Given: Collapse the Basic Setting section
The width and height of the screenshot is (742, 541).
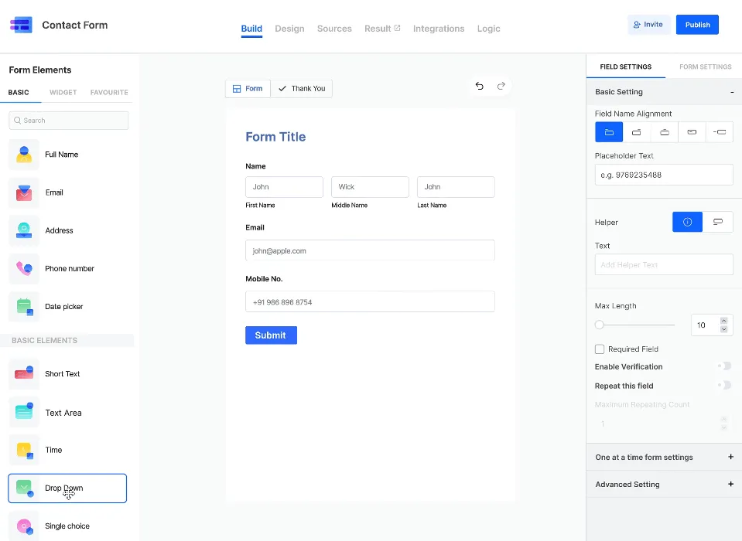Looking at the screenshot, I should 732,92.
